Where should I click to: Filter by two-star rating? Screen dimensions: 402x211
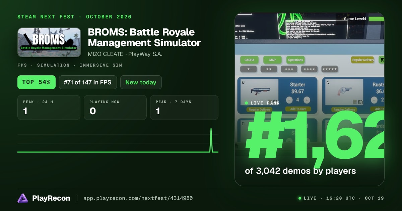point(269,69)
